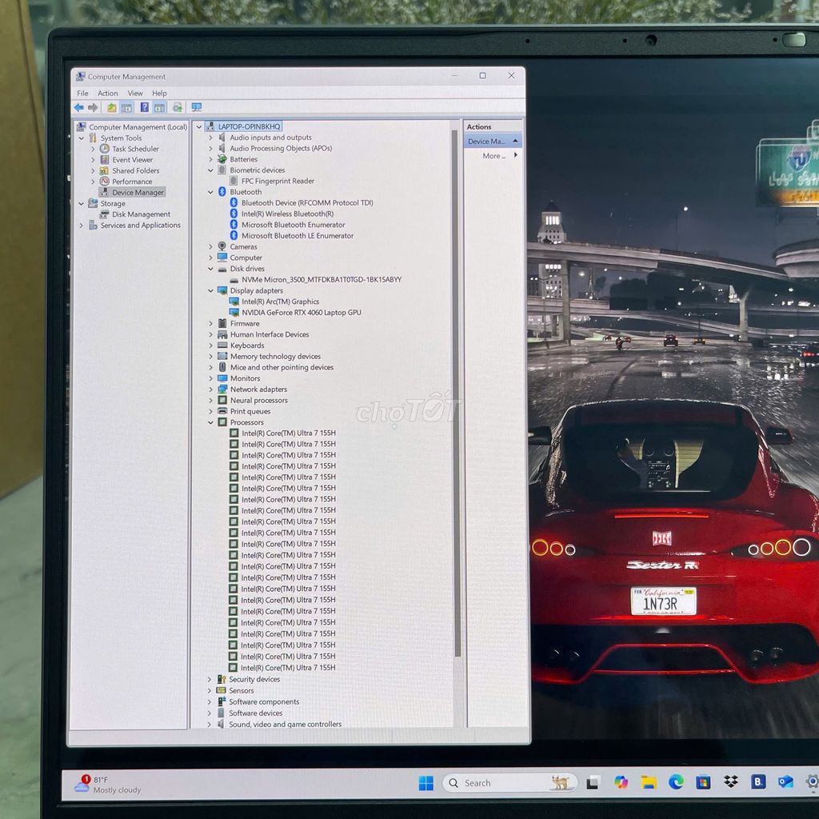Collapse the Bluetooth device category
The height and width of the screenshot is (819, 819).
pyautogui.click(x=210, y=192)
